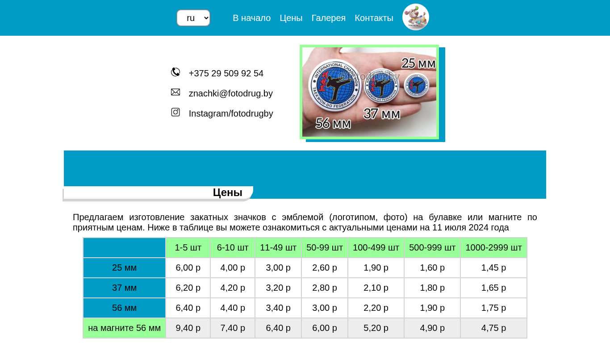Select the 50-99 шт column header
The width and height of the screenshot is (610, 343).
[325, 248]
